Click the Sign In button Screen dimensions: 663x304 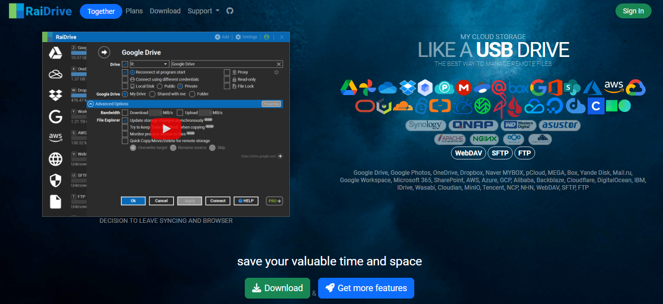coord(633,11)
